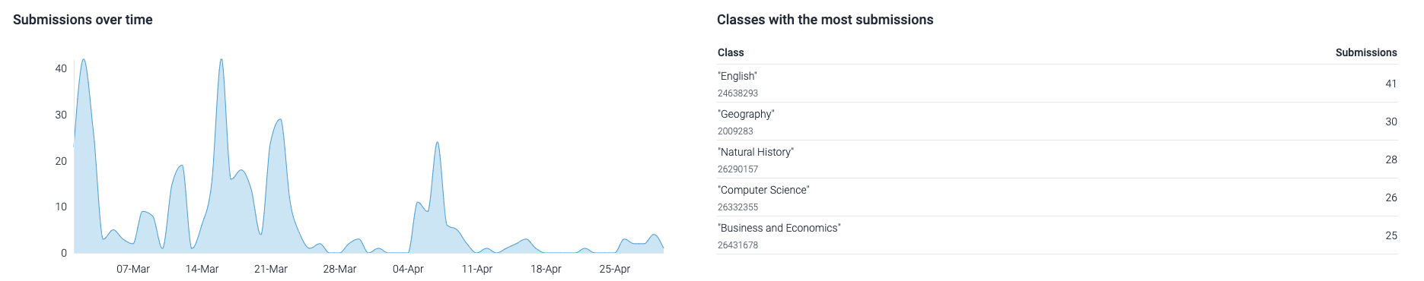Click the 14-Mar label on chart axis
Viewport: 1424px width, 281px height.
coord(202,269)
